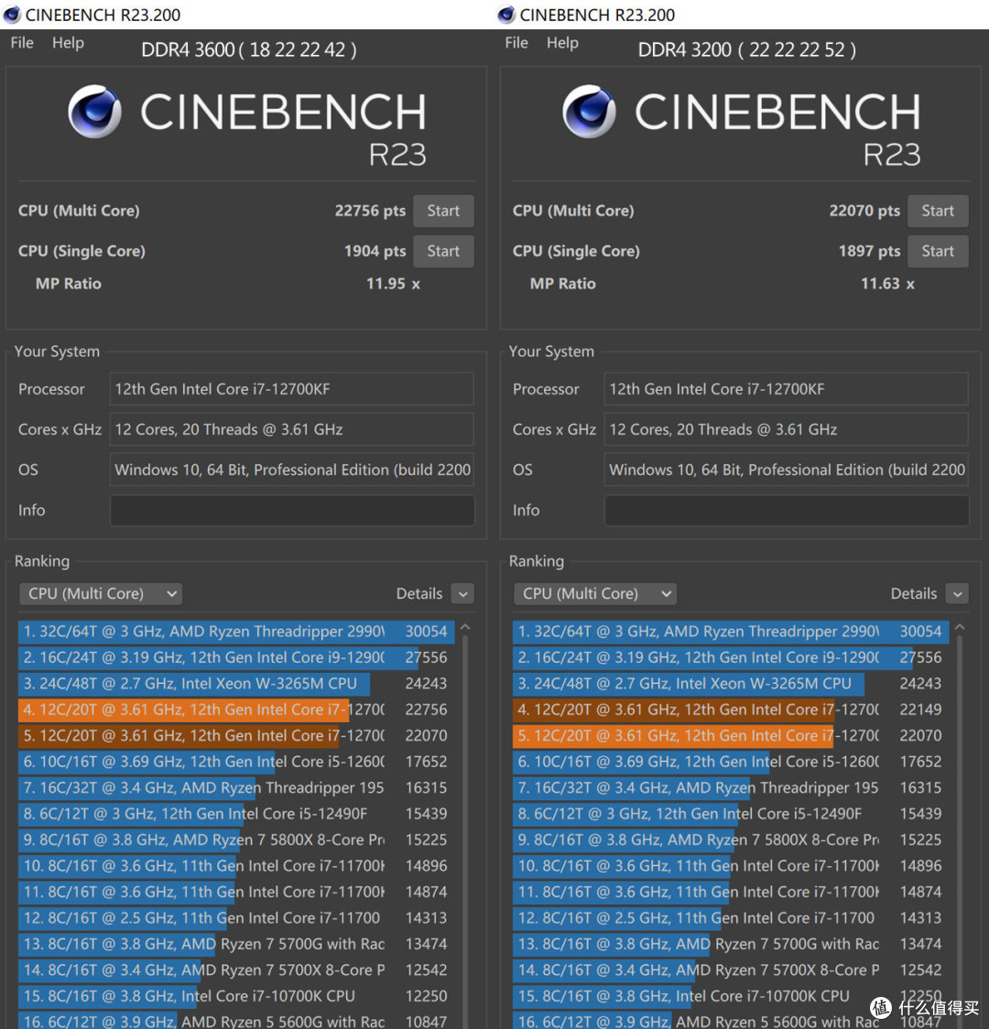Screen dimensions: 989x1029
Task: Click scroll-up arrow of left ranking list
Action: pos(465,627)
